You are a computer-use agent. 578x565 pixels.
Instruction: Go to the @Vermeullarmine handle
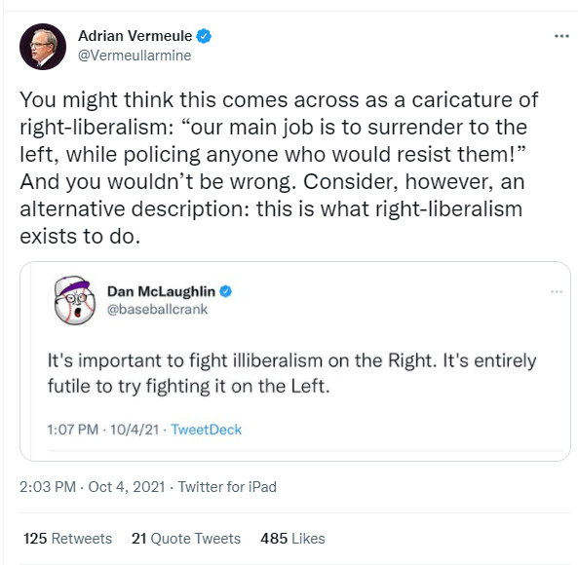[135, 56]
